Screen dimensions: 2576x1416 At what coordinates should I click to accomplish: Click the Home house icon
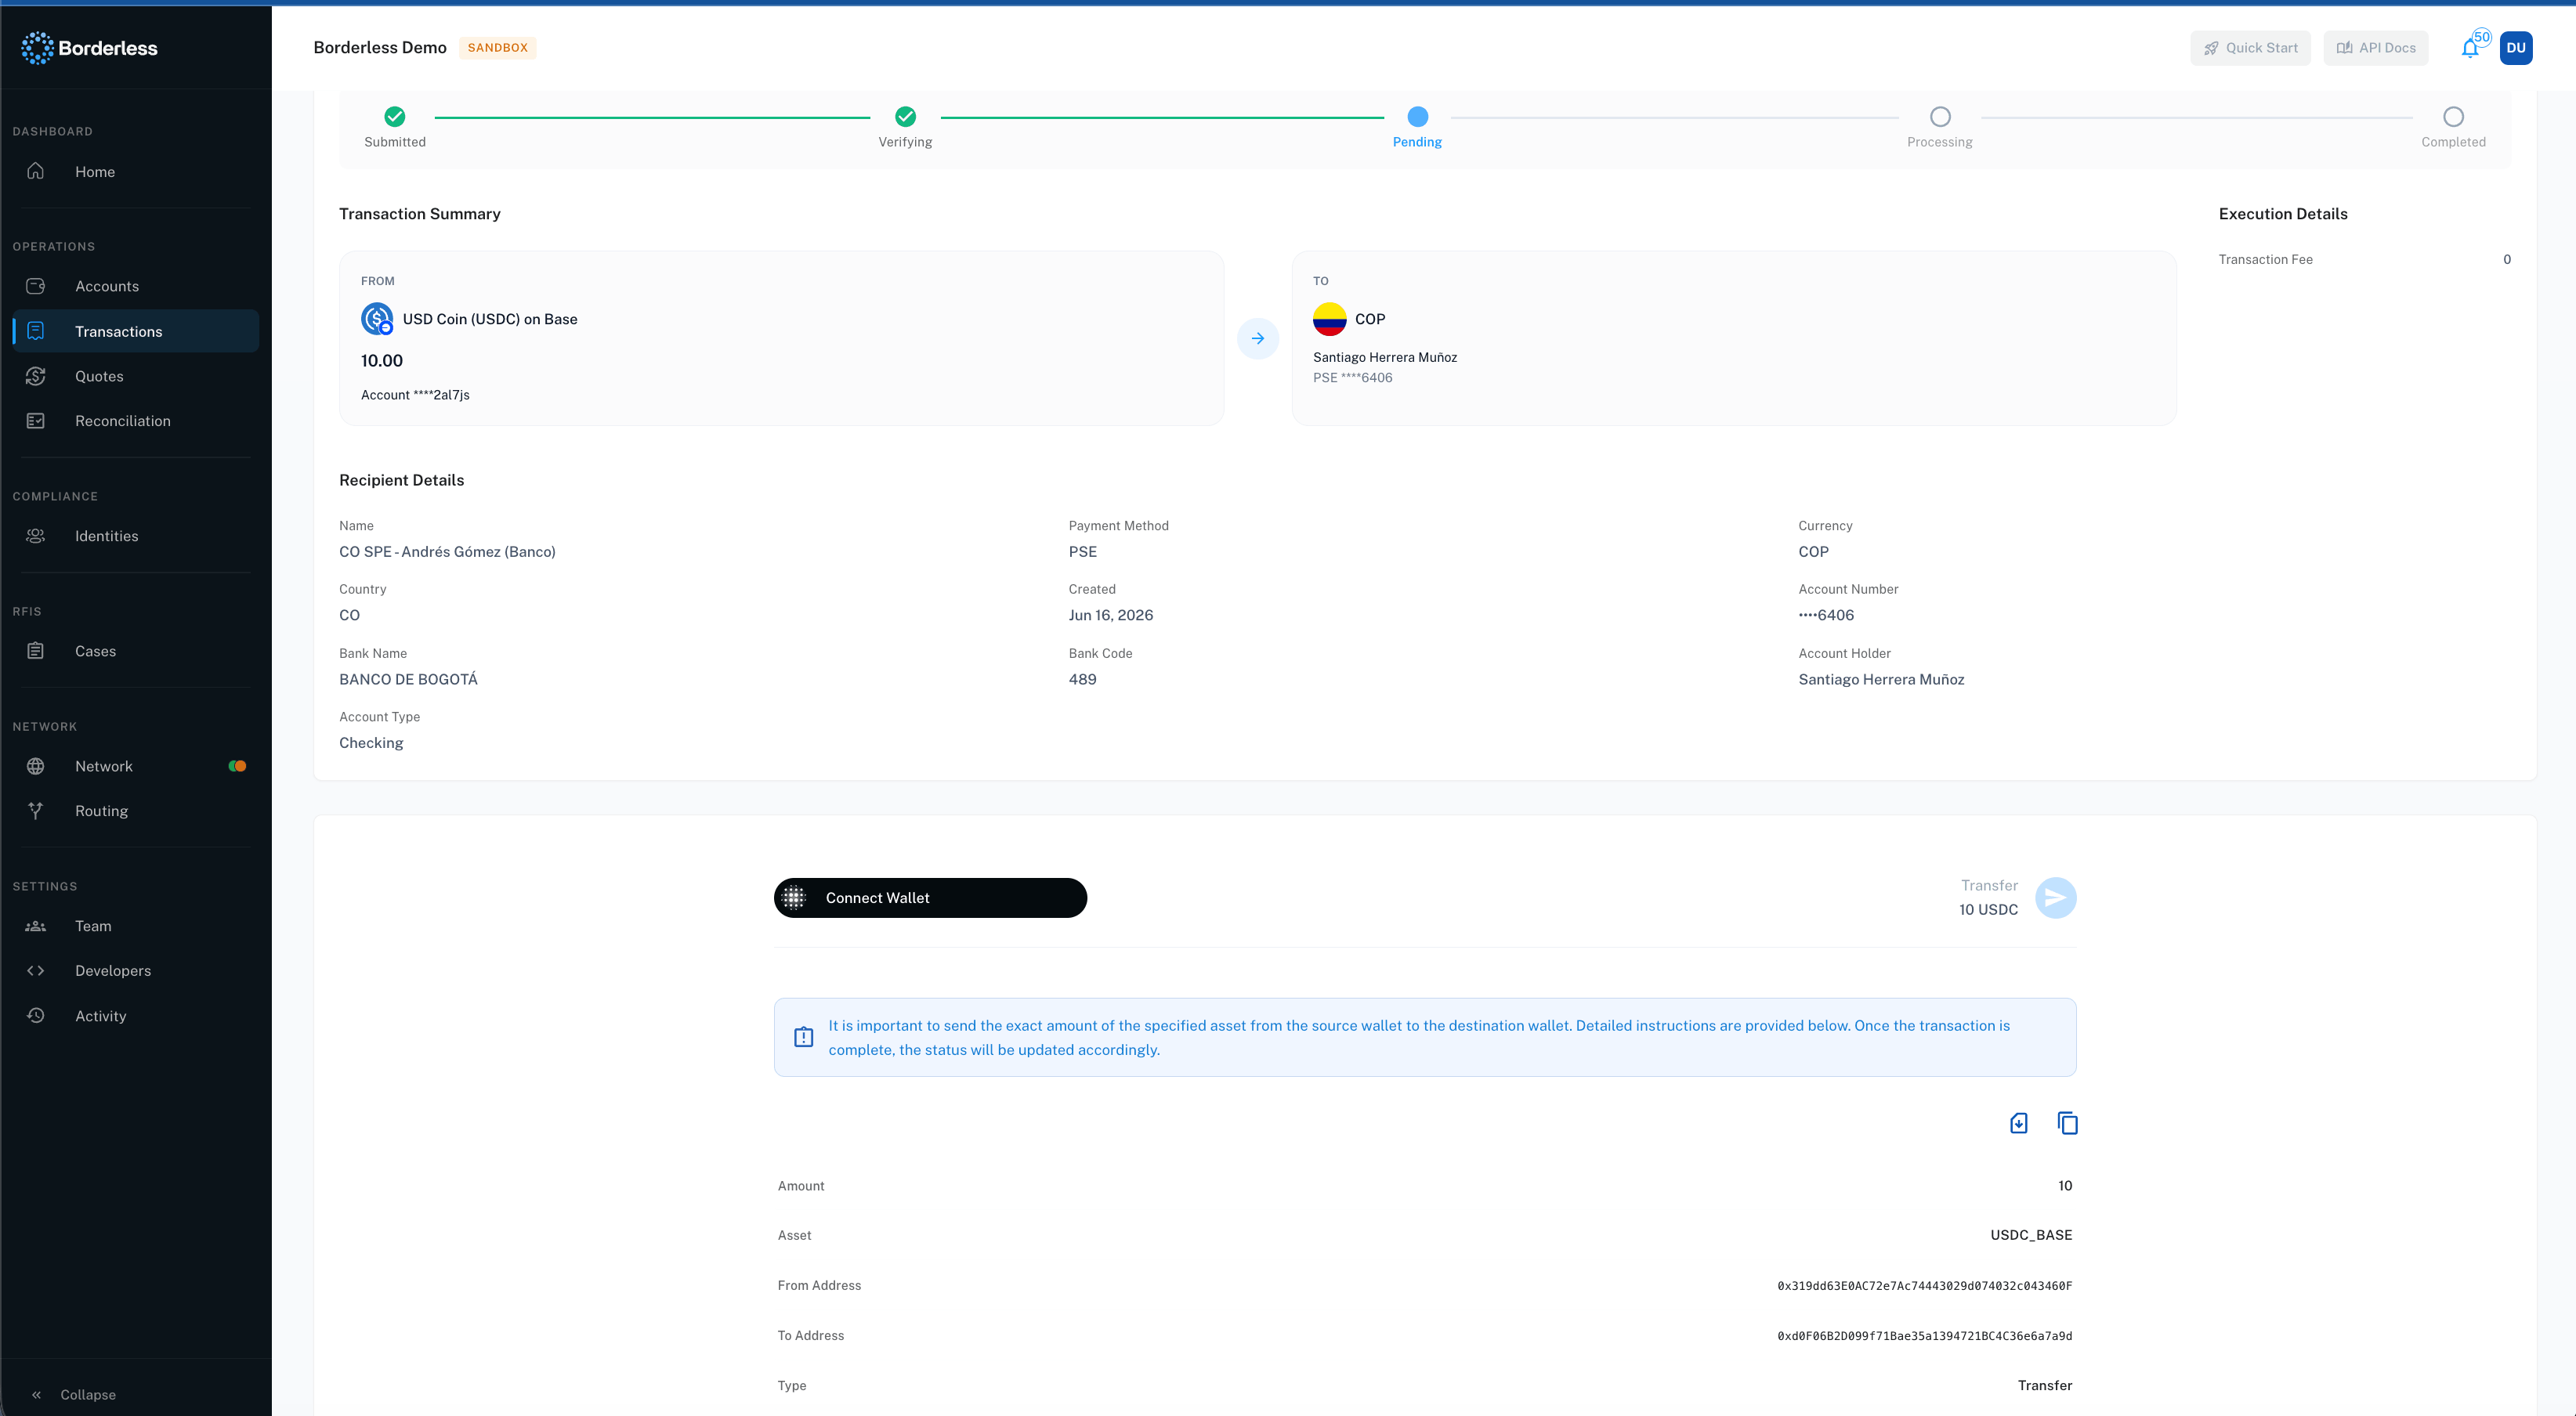36,171
